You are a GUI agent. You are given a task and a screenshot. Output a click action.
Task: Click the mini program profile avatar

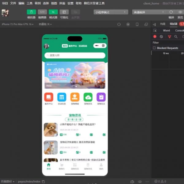(x=46, y=46)
